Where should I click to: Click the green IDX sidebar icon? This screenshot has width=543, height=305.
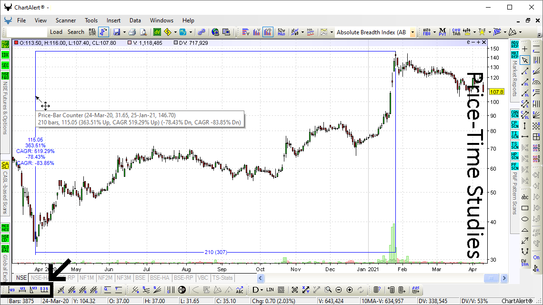coord(5,55)
